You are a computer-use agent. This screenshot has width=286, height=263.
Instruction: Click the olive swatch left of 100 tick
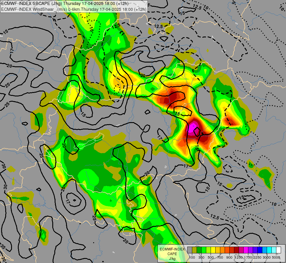click(195, 250)
